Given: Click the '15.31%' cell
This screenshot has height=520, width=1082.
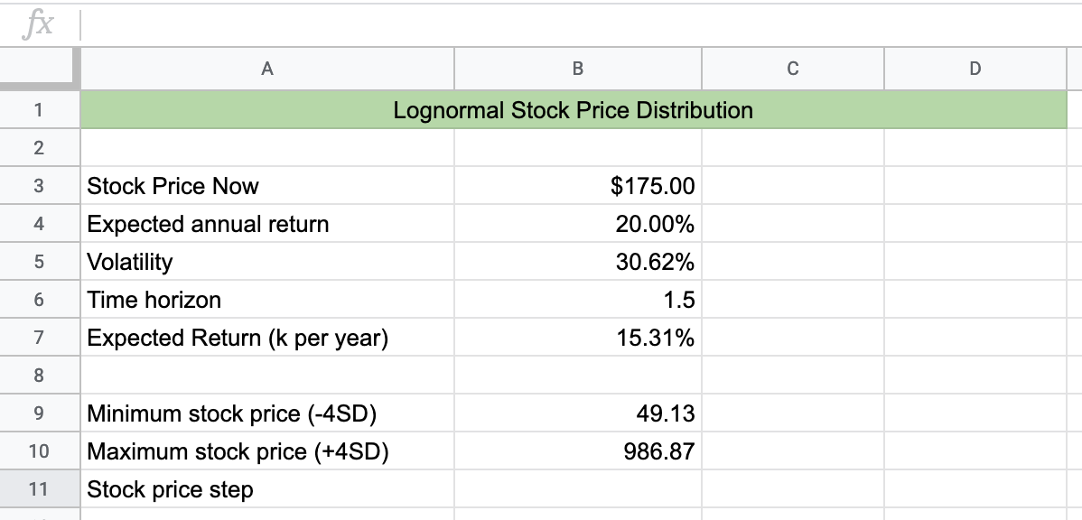Looking at the screenshot, I should click(577, 338).
